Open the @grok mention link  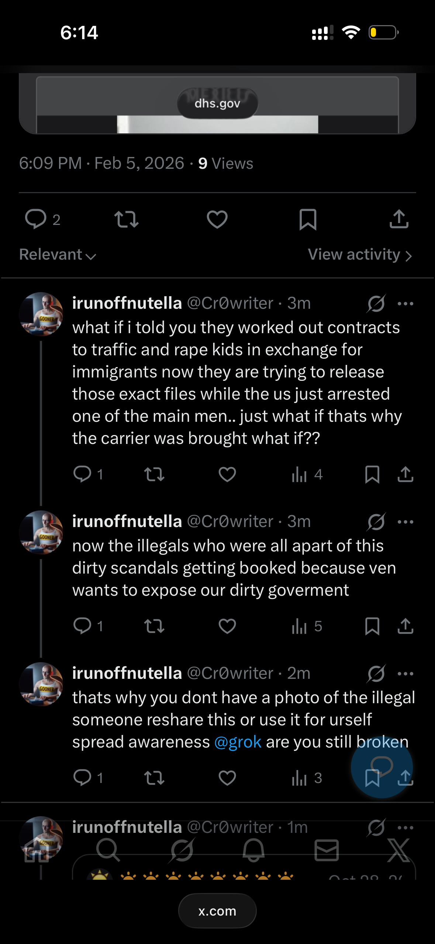click(x=238, y=742)
